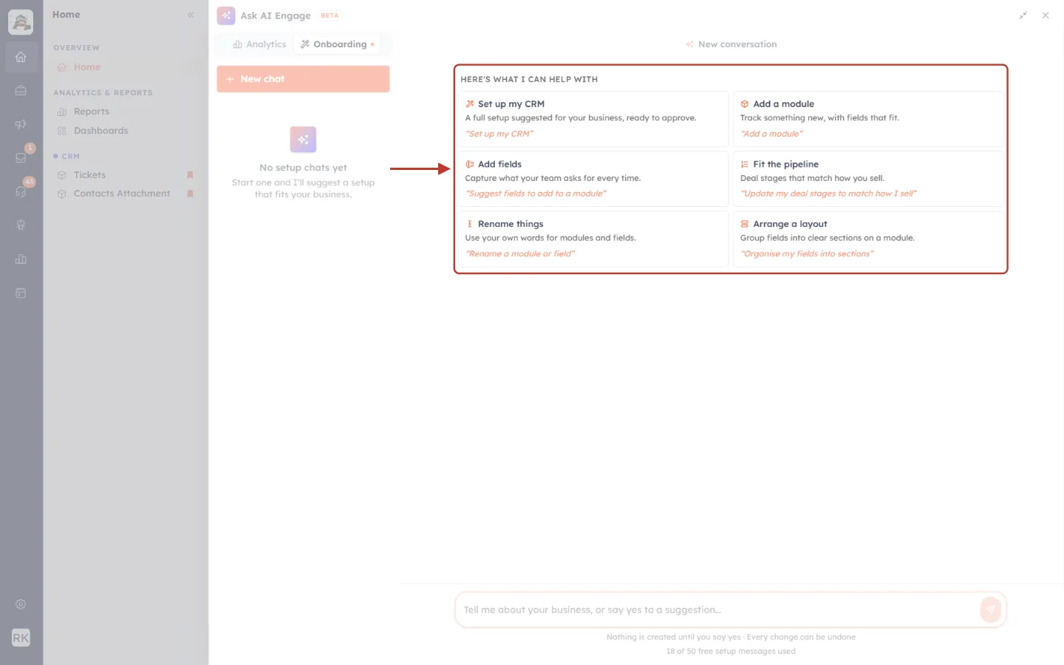Choose the "Set up my CRM" suggestion card
1064x665 pixels.
(593, 119)
